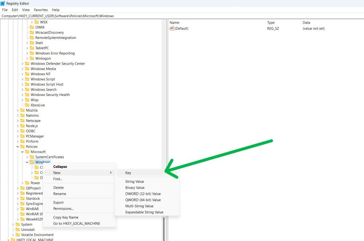This screenshot has width=364, height=241.
Task: Click the Data column header
Action: click(332, 23)
